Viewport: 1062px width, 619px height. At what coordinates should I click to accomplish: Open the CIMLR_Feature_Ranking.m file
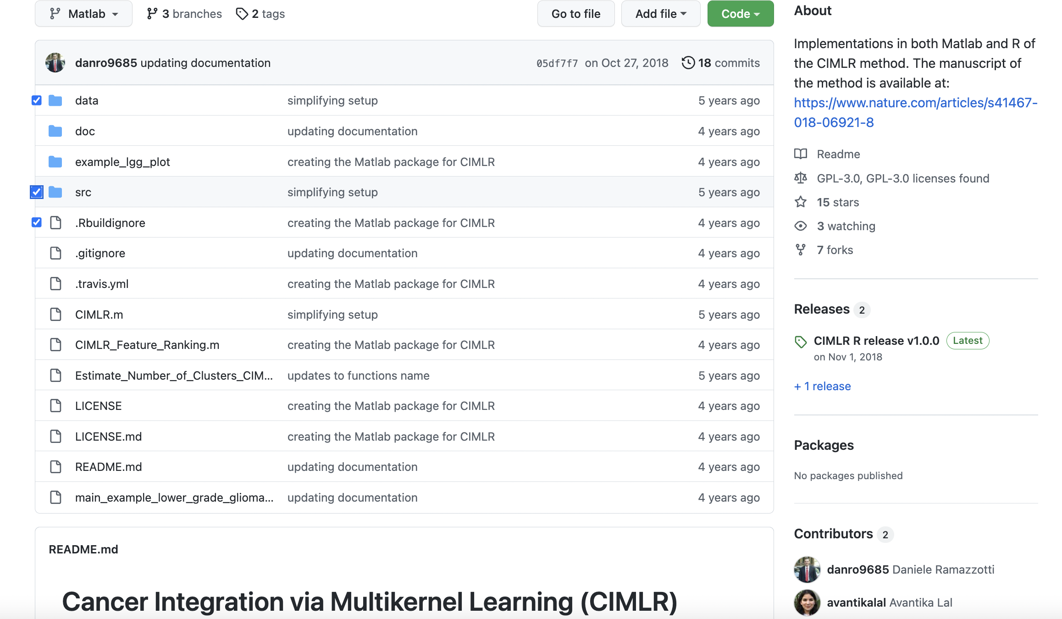click(147, 345)
